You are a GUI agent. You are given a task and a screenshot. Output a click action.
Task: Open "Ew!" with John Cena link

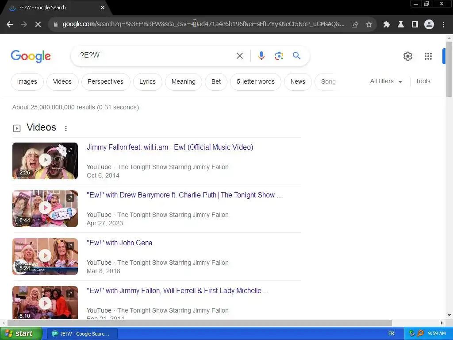pos(119,243)
